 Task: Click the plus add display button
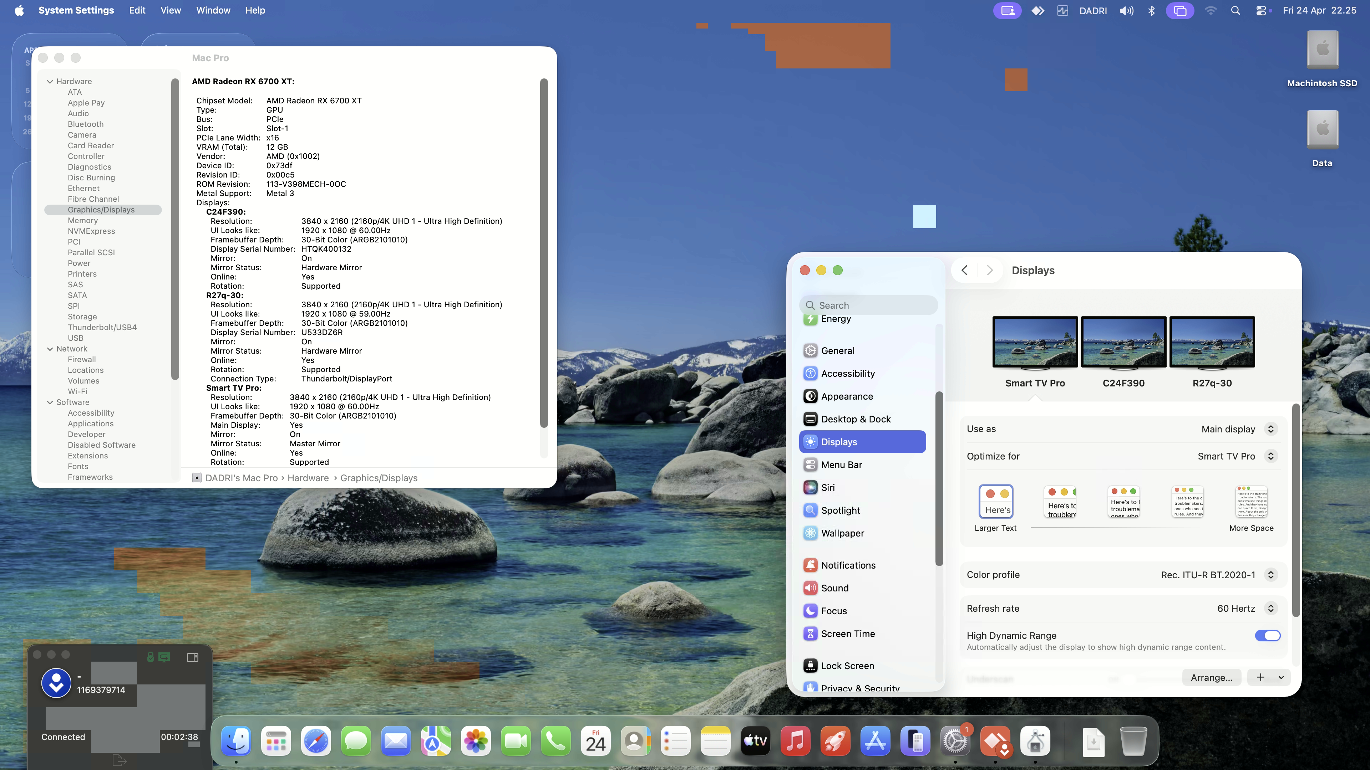pos(1260,677)
